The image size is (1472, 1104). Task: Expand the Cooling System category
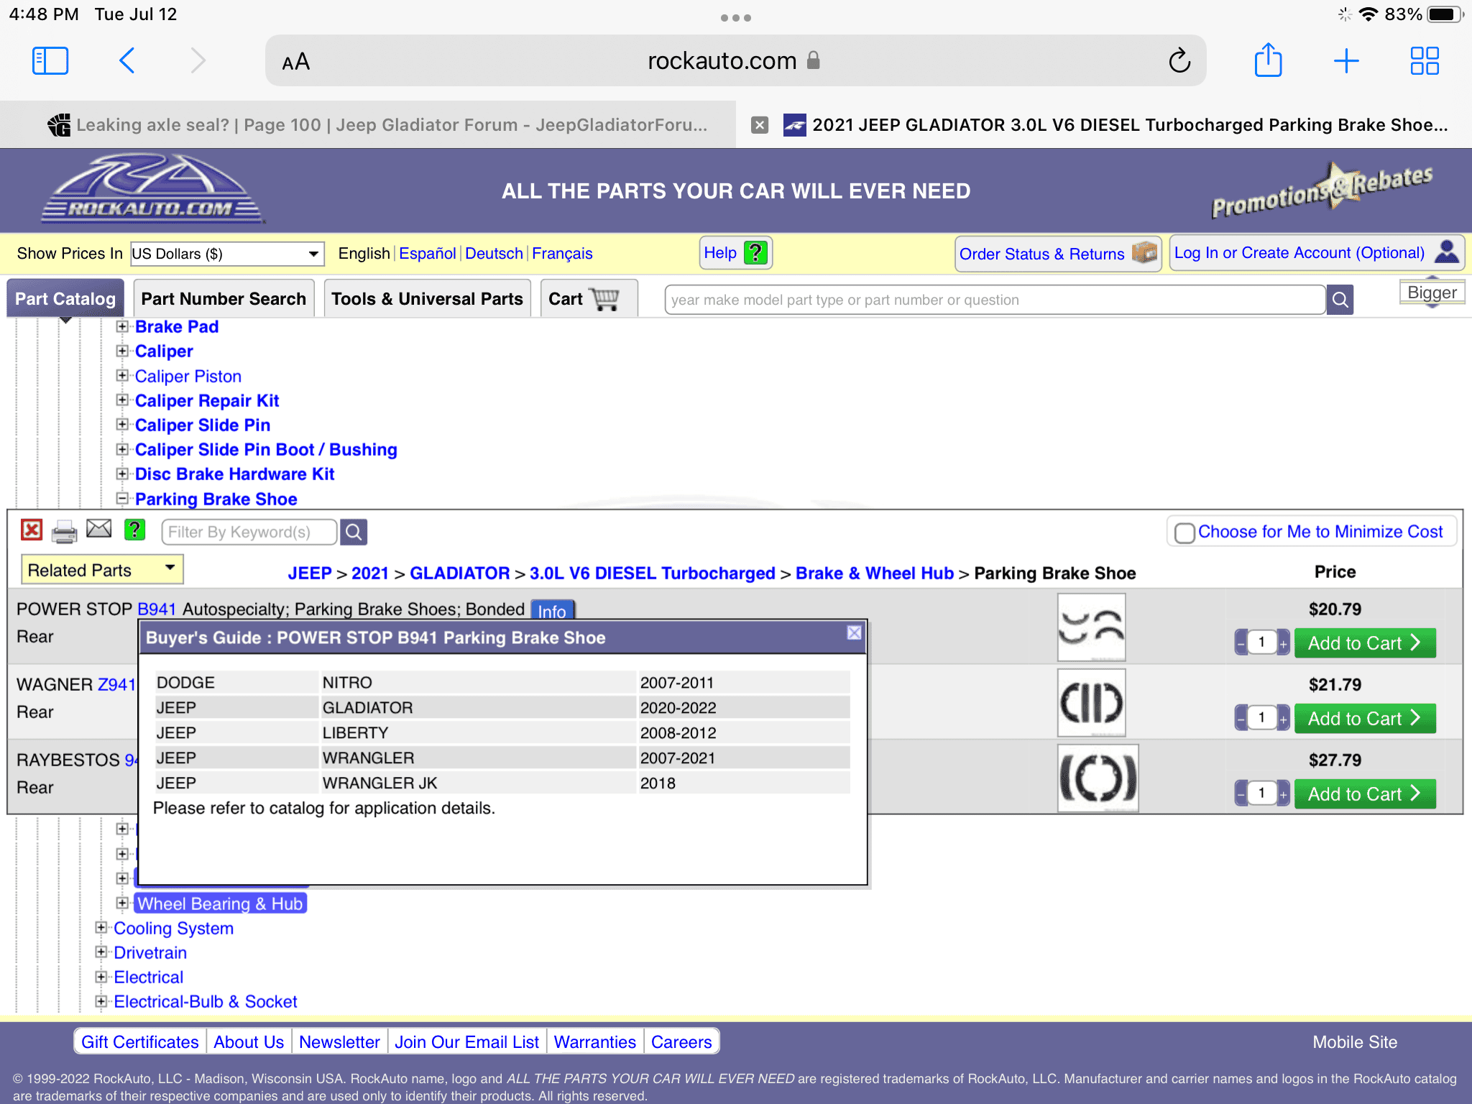tap(101, 928)
